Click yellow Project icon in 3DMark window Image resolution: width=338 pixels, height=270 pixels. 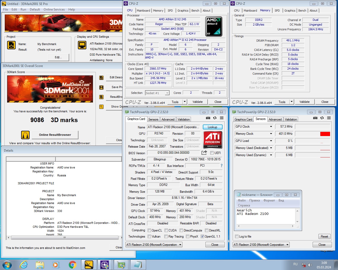[11, 45]
